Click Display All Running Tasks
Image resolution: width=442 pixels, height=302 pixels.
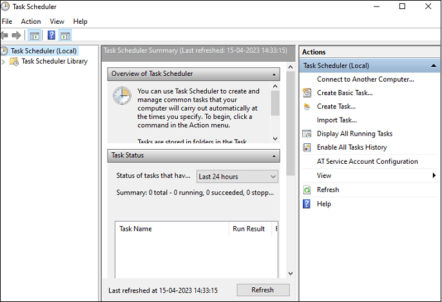point(354,134)
